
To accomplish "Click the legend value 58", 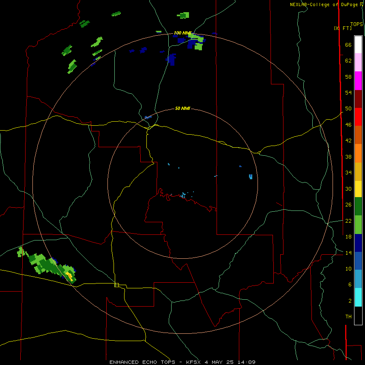I will click(x=348, y=77).
